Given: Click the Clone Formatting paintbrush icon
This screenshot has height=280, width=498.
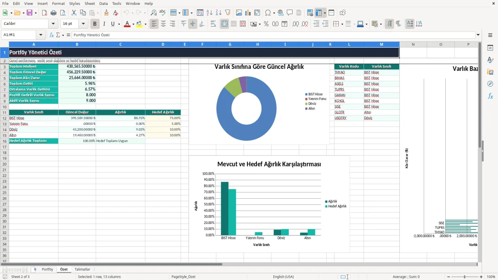Looking at the screenshot, I should (106, 13).
